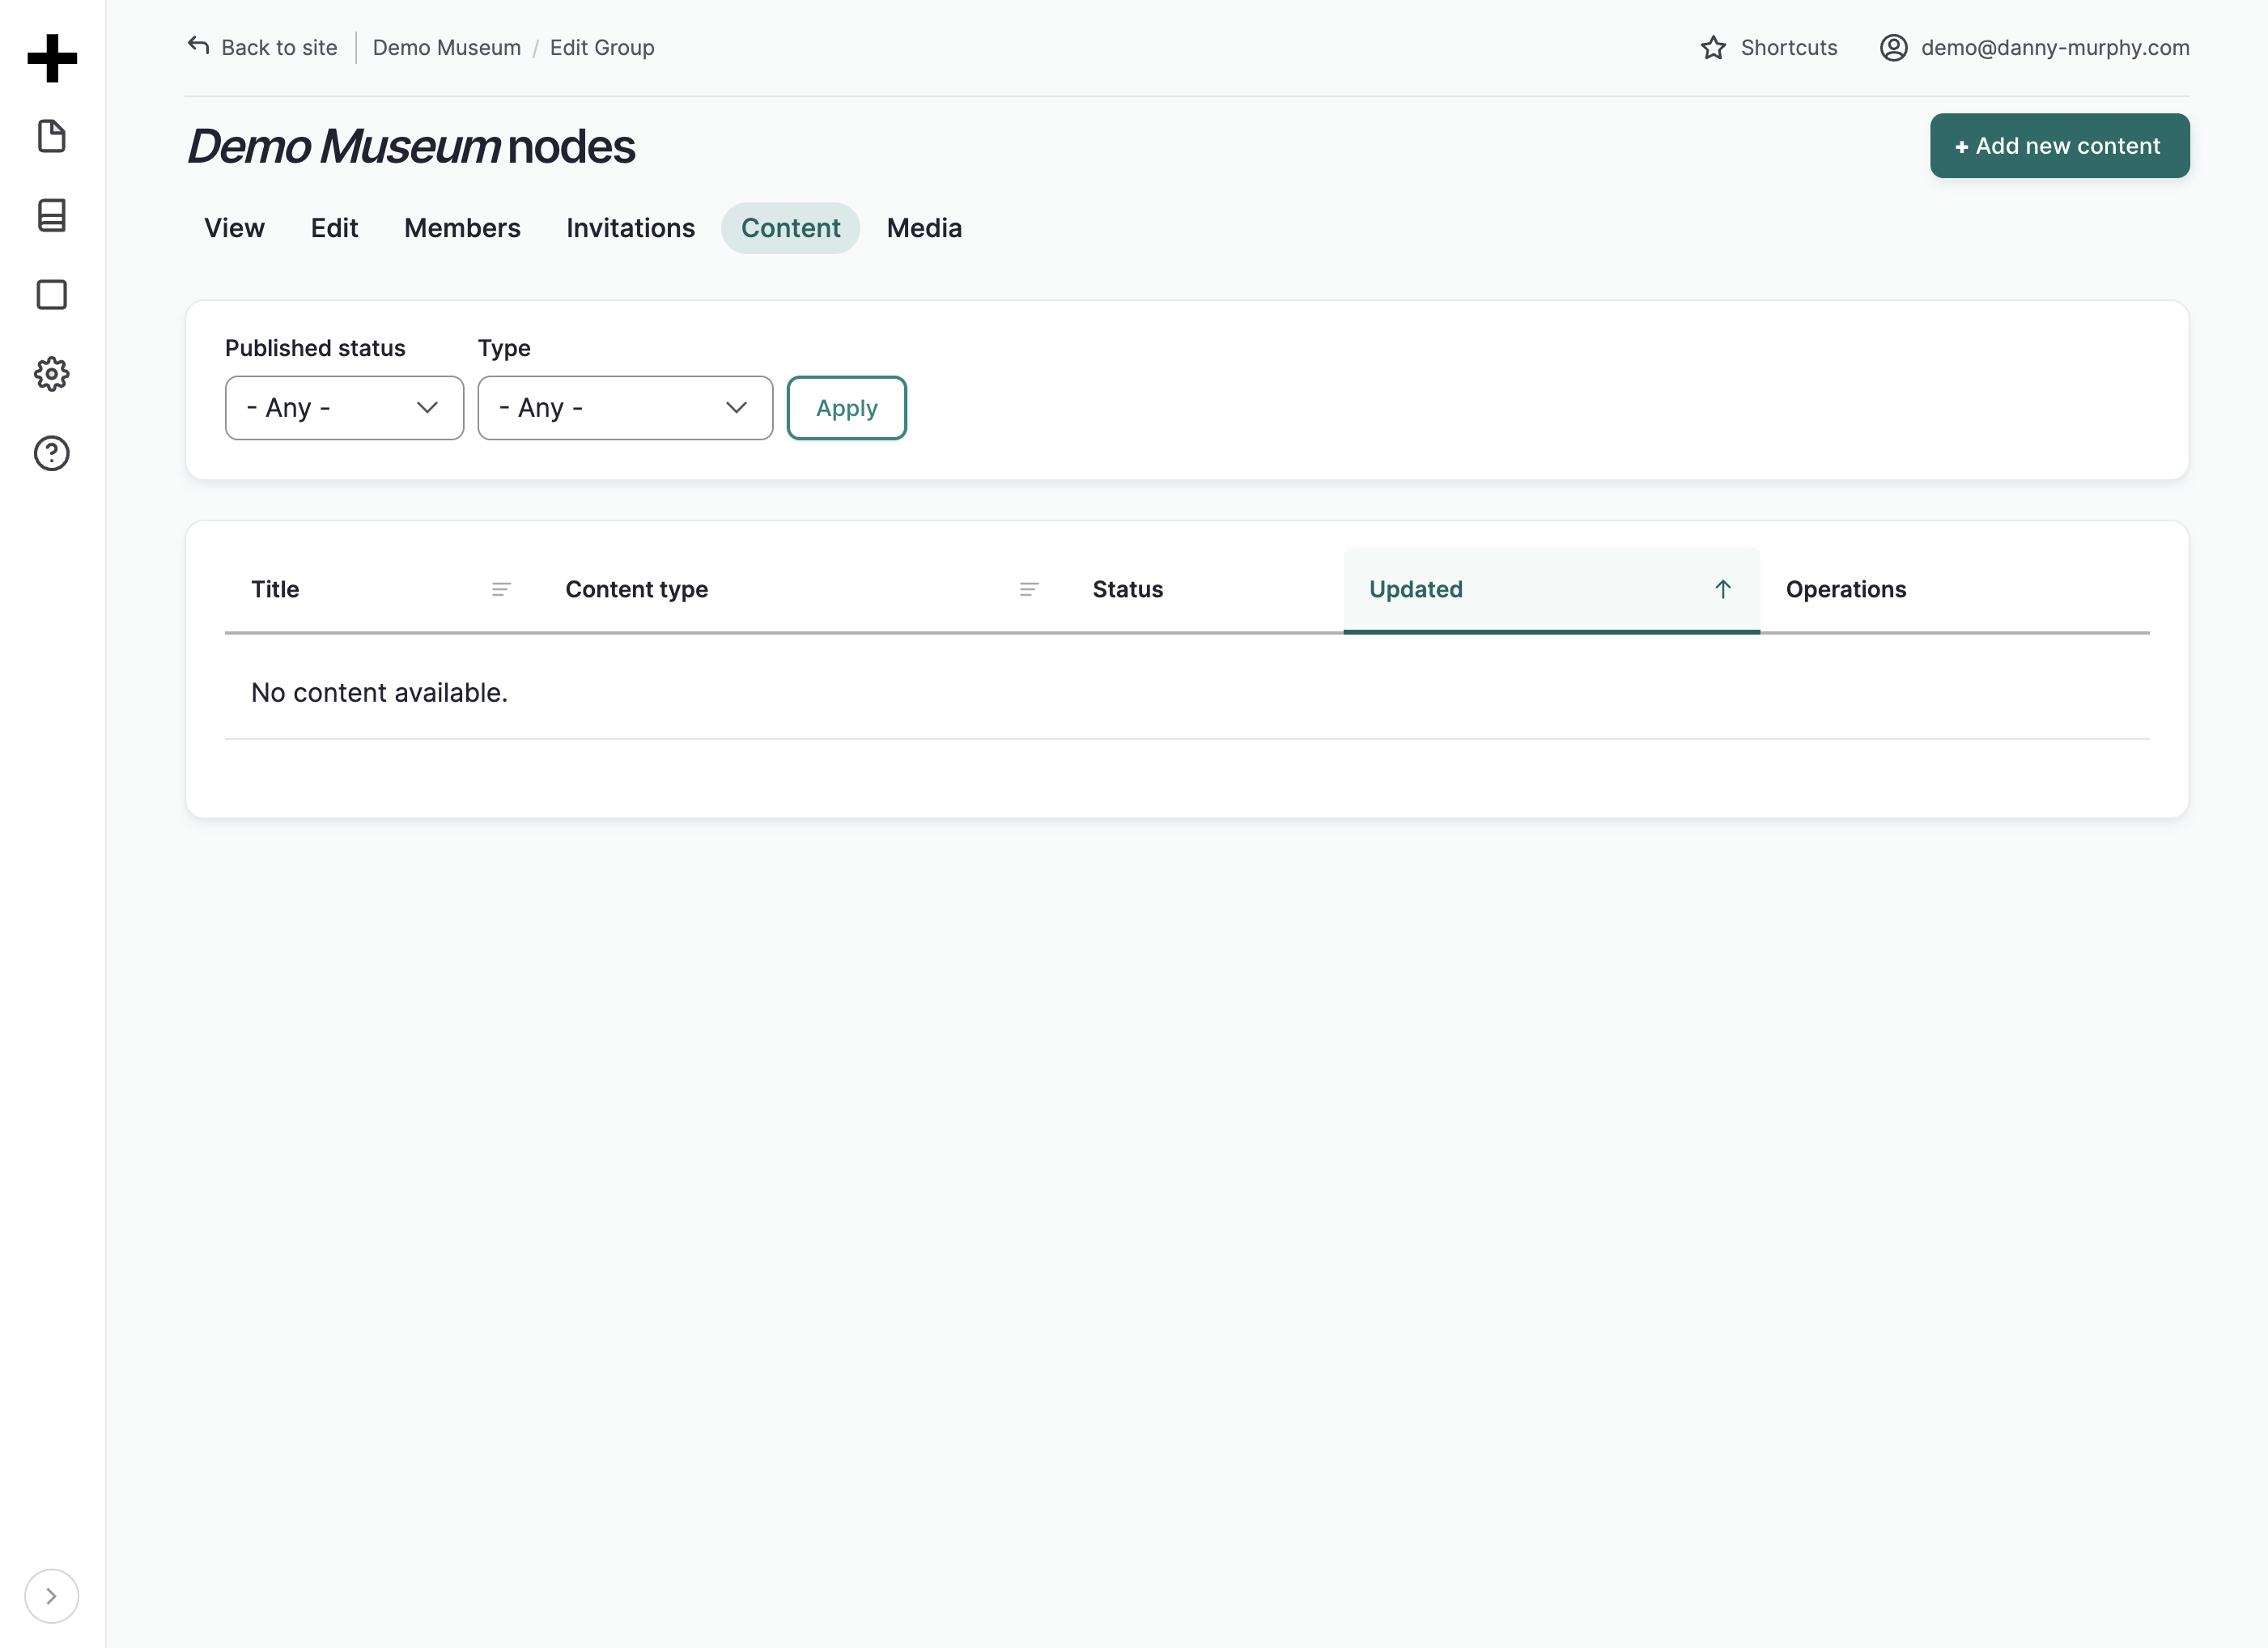2268x1648 pixels.
Task: Click the Updated ascending sort arrow
Action: (x=1723, y=589)
